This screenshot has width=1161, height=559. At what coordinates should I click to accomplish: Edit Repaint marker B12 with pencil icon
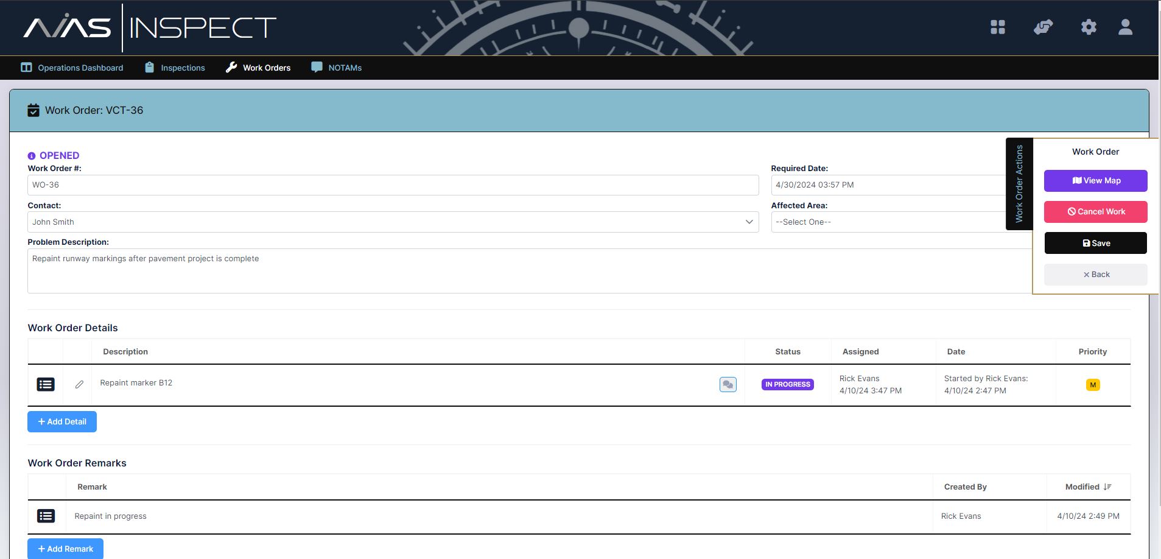pyautogui.click(x=79, y=384)
